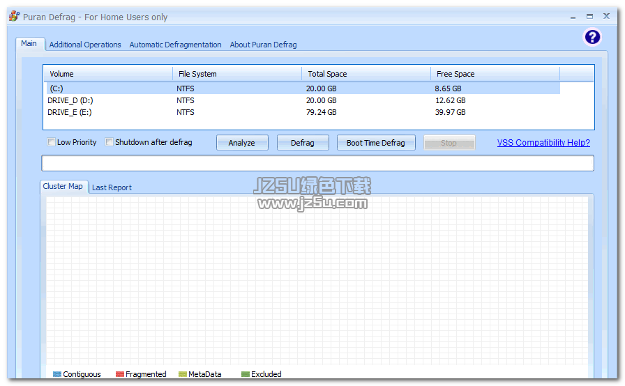Viewport: 625px width, 386px height.
Task: Select the (C:) volume row
Action: click(302, 88)
